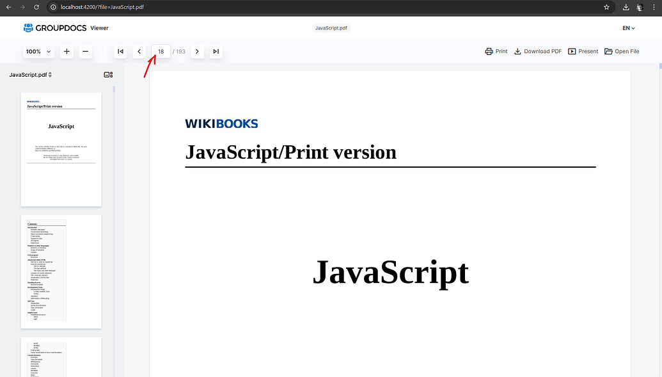Open the Print dialog

[496, 51]
